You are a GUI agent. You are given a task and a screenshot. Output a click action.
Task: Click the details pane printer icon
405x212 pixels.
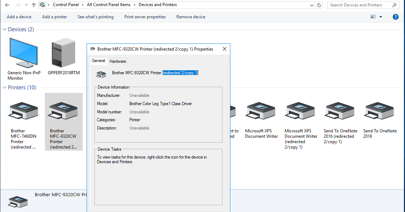coord(18,202)
